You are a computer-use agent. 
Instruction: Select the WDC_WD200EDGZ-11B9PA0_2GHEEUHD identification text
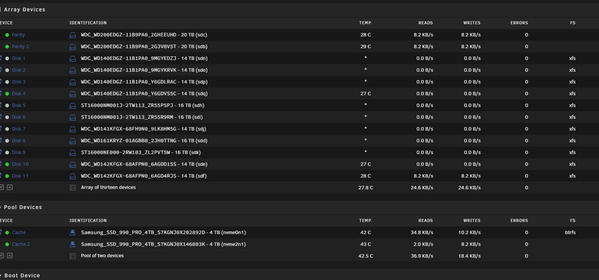[x=129, y=35]
